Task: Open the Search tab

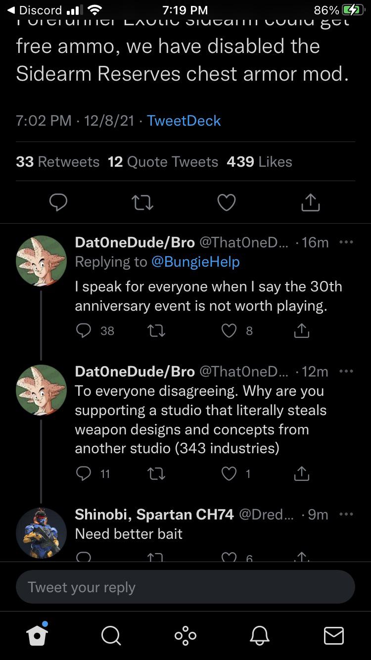Action: 111,635
